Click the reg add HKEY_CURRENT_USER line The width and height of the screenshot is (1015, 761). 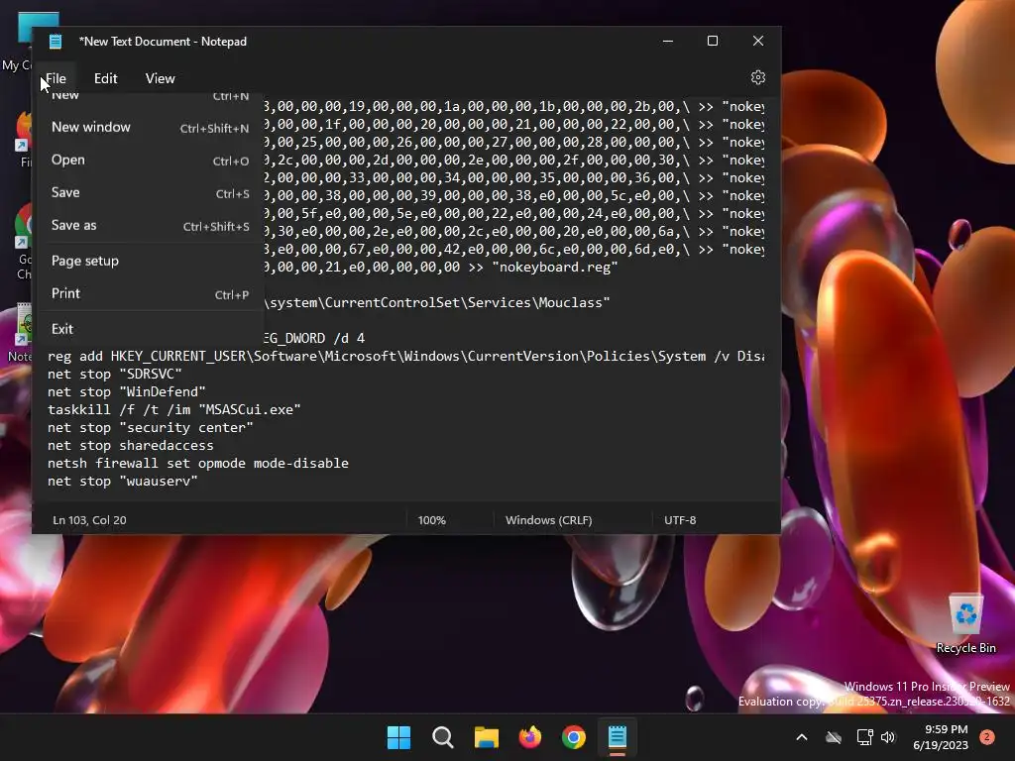point(405,356)
